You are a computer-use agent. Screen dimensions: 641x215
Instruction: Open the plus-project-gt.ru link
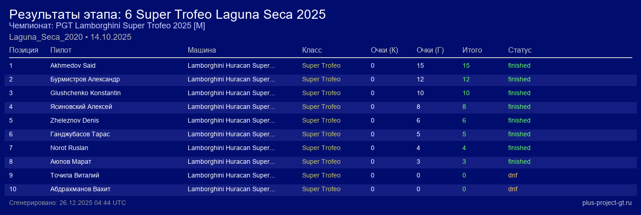607,203
